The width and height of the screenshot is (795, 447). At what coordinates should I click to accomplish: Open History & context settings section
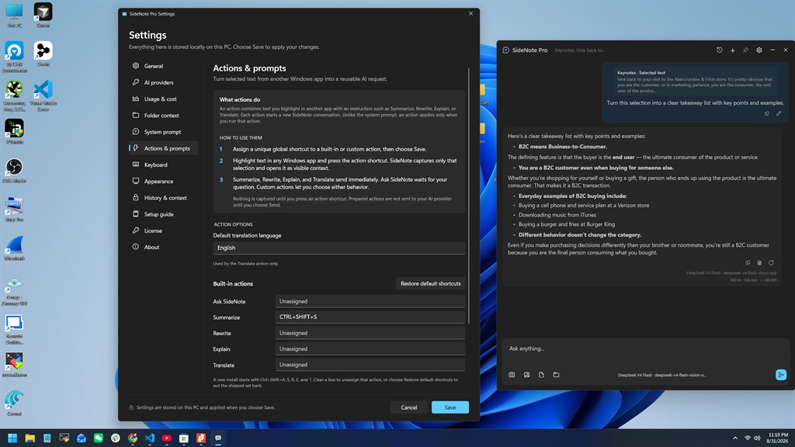[163, 198]
